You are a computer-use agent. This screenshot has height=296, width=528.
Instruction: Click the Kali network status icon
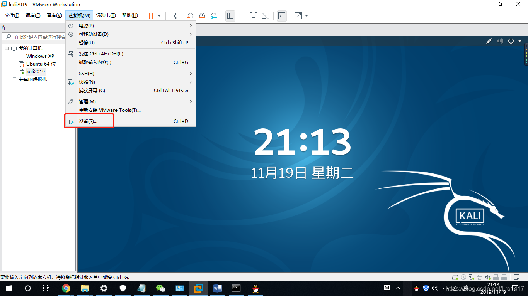(489, 41)
